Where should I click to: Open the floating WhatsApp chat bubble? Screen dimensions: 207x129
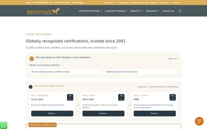pyautogui.click(x=3, y=125)
